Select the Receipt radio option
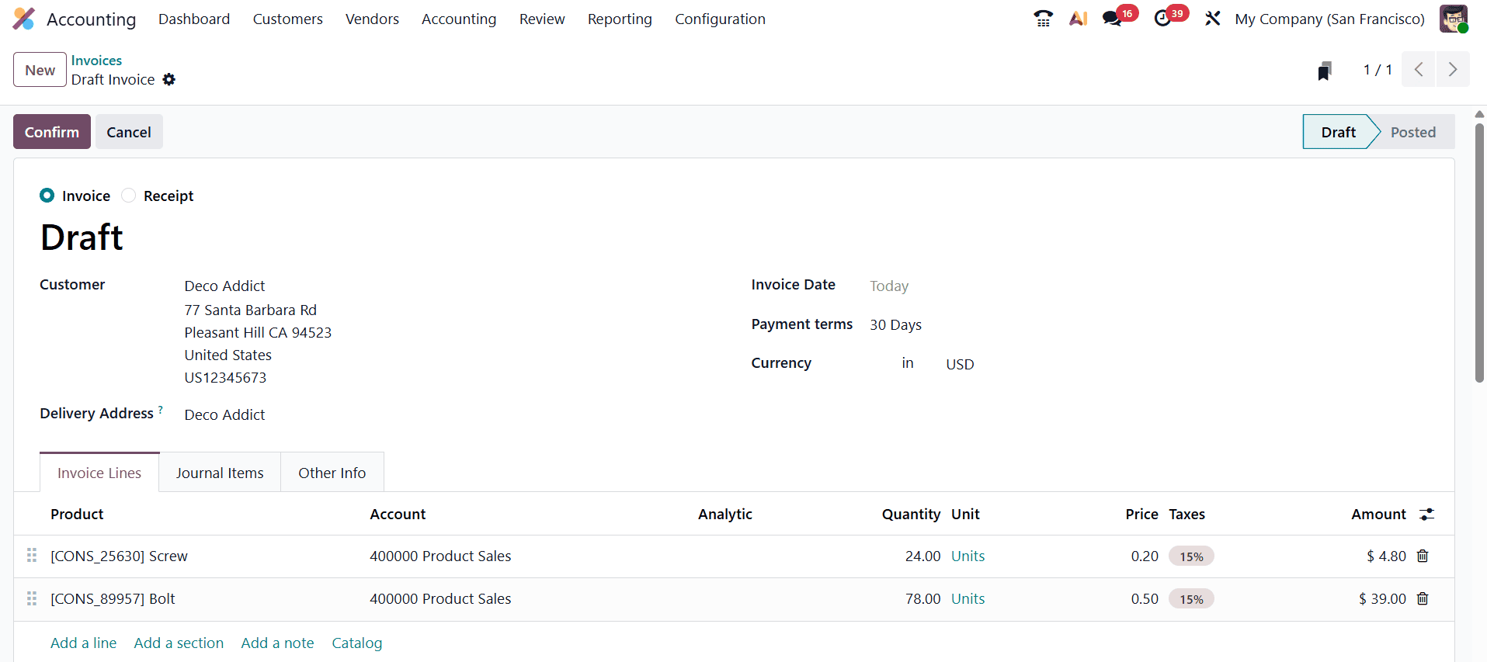This screenshot has width=1487, height=662. coord(129,196)
